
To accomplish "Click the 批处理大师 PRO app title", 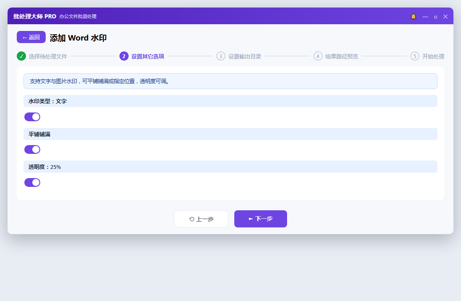I will pyautogui.click(x=35, y=16).
